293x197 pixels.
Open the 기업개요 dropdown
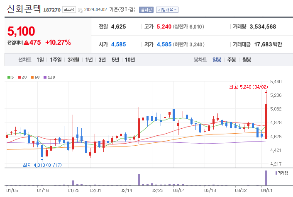pos(167,10)
